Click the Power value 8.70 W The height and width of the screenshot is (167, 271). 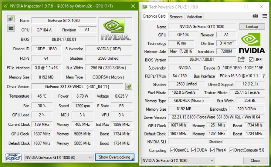(x=82, y=96)
